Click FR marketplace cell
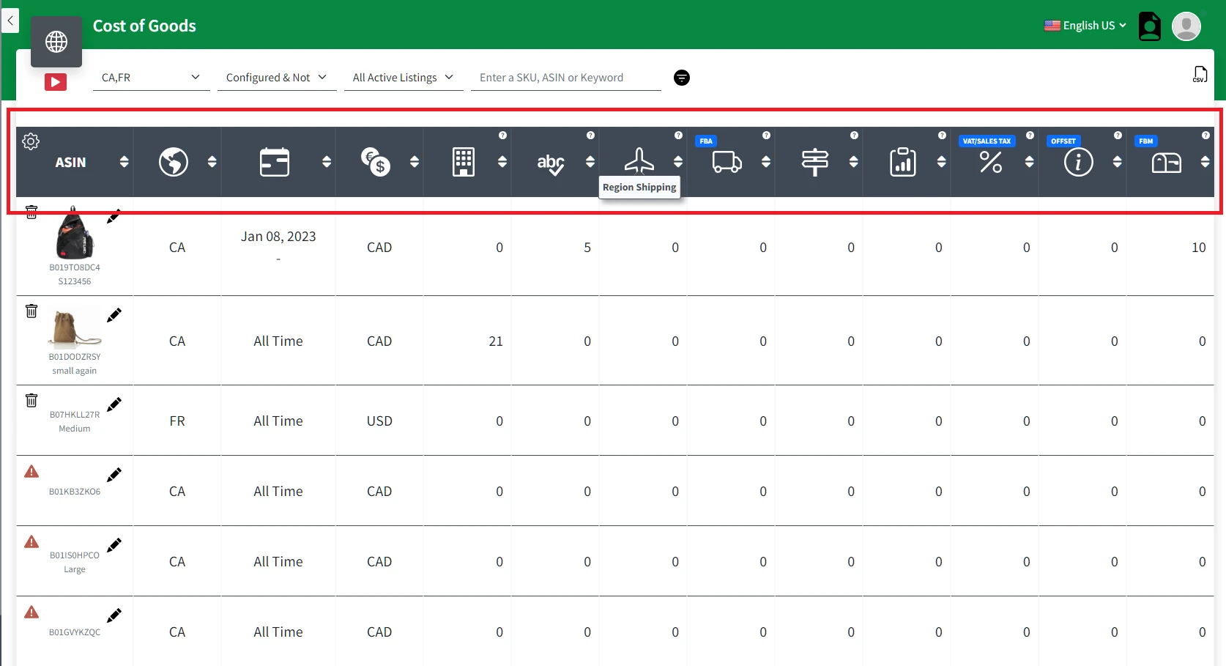Viewport: 1226px width, 666px height. tap(177, 421)
